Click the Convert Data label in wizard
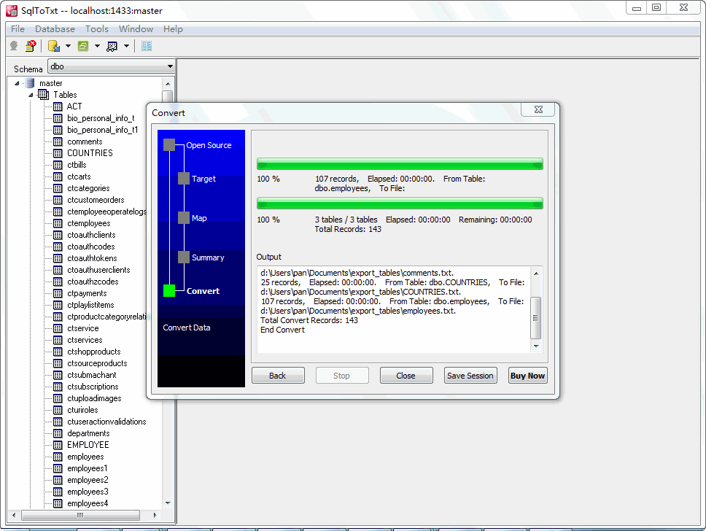Image resolution: width=706 pixels, height=531 pixels. click(187, 327)
